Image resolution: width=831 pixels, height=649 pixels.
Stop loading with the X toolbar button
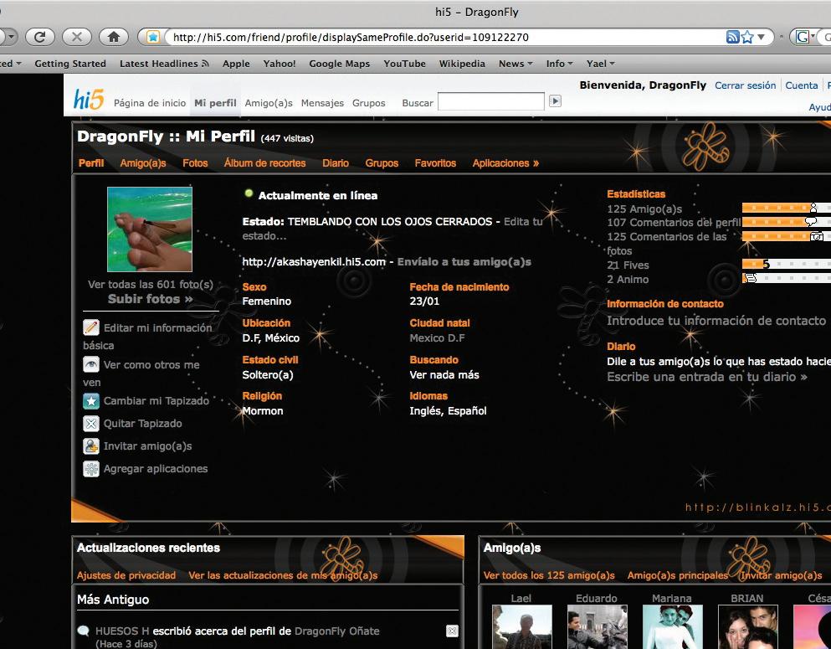77,37
